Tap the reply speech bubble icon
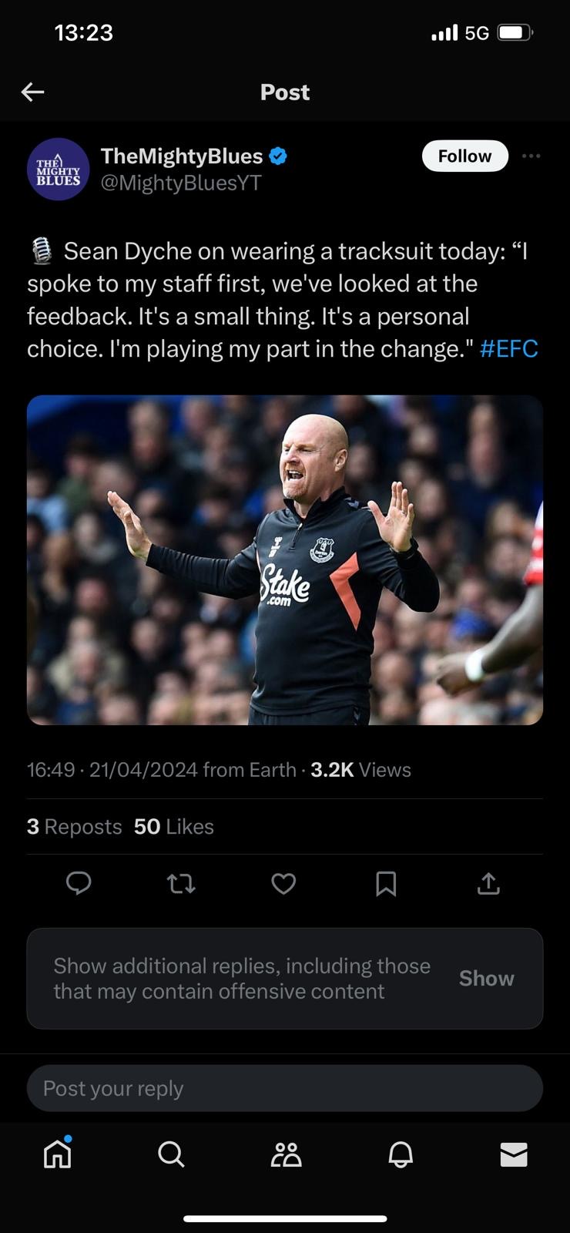570x1233 pixels. pos(79,883)
